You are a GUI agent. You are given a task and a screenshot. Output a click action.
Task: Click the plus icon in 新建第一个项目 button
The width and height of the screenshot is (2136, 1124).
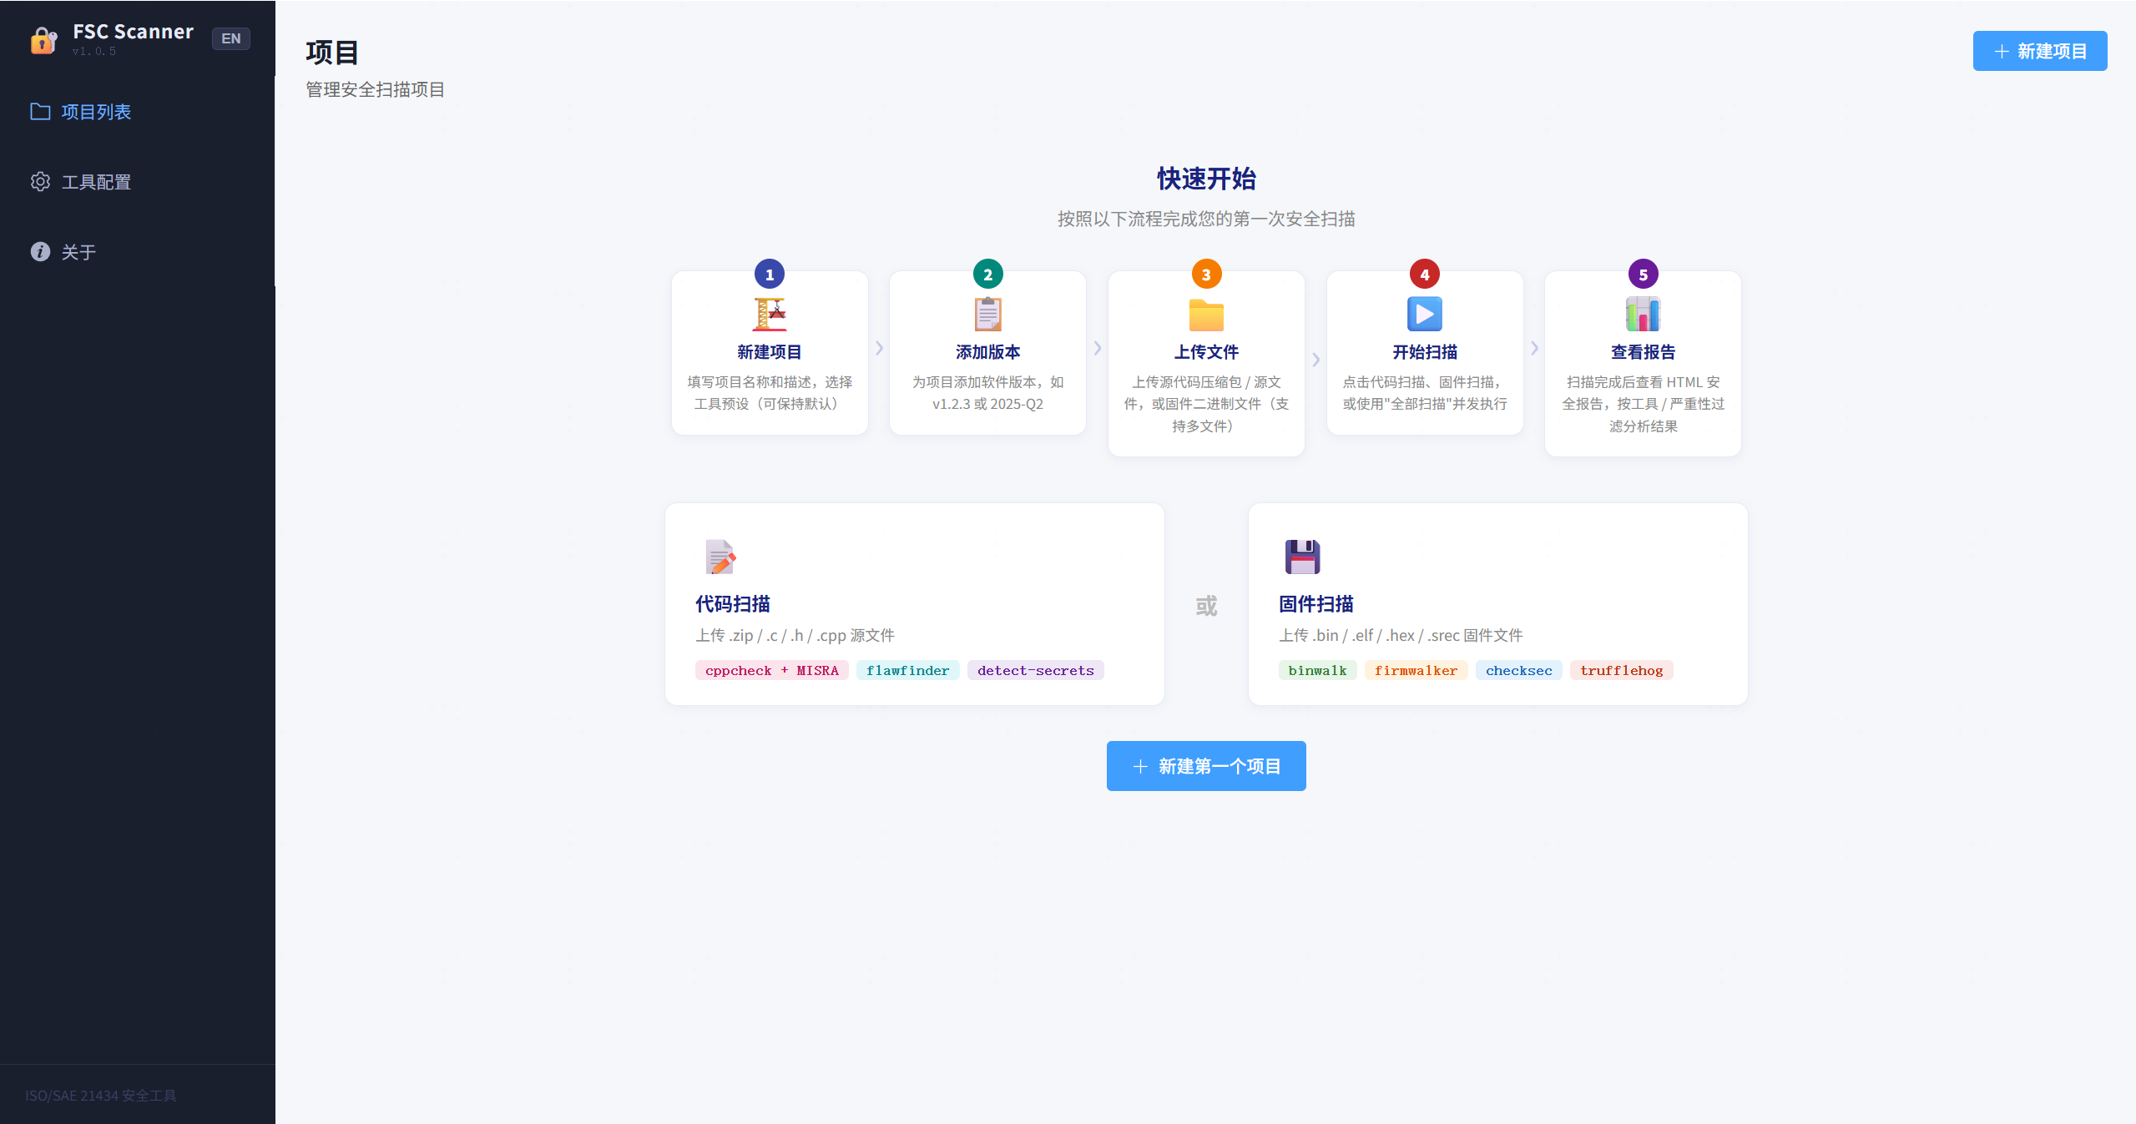point(1140,766)
